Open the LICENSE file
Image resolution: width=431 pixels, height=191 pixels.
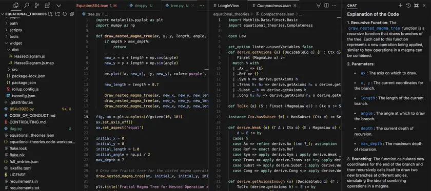(x=38, y=175)
